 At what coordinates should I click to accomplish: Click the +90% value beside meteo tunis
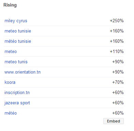118,62
